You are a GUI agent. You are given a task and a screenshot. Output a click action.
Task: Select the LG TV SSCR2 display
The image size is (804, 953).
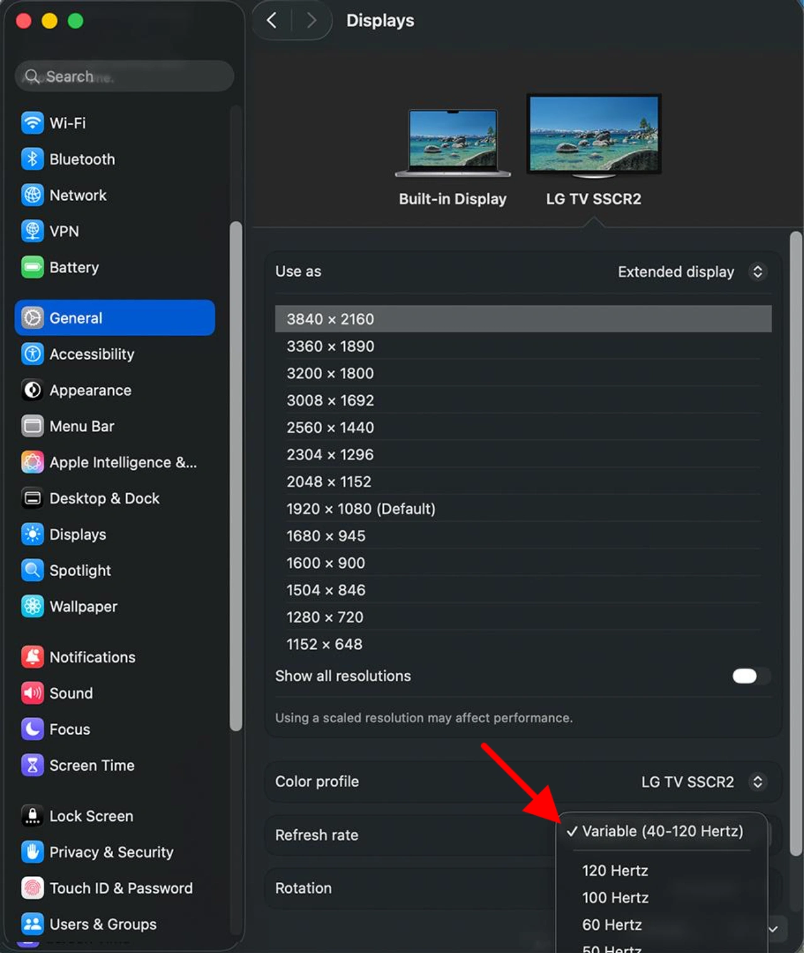click(593, 151)
